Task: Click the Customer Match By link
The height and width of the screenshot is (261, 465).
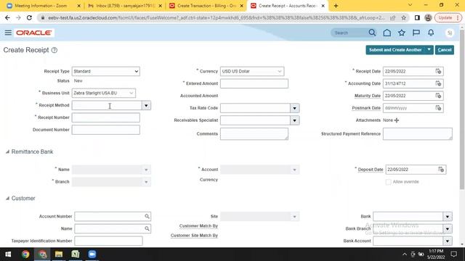Action: point(198,226)
